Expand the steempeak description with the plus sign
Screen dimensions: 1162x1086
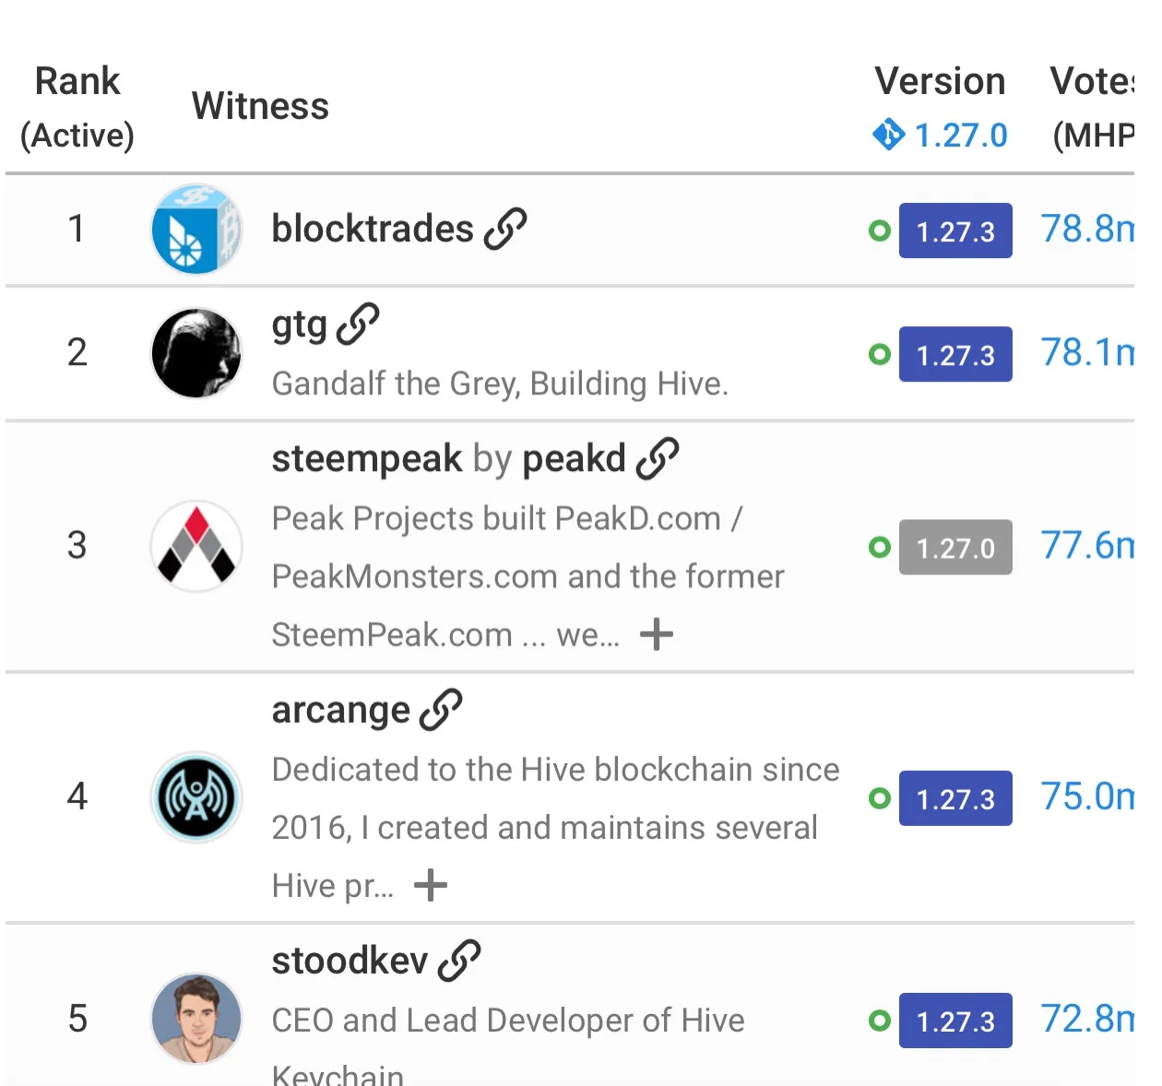[657, 634]
